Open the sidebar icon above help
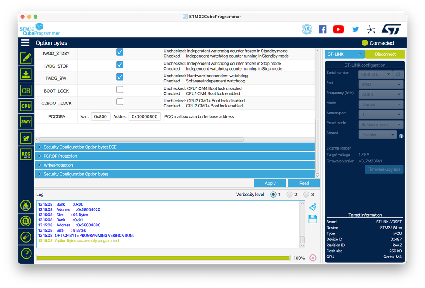This screenshot has width=425, height=288. coord(26,237)
